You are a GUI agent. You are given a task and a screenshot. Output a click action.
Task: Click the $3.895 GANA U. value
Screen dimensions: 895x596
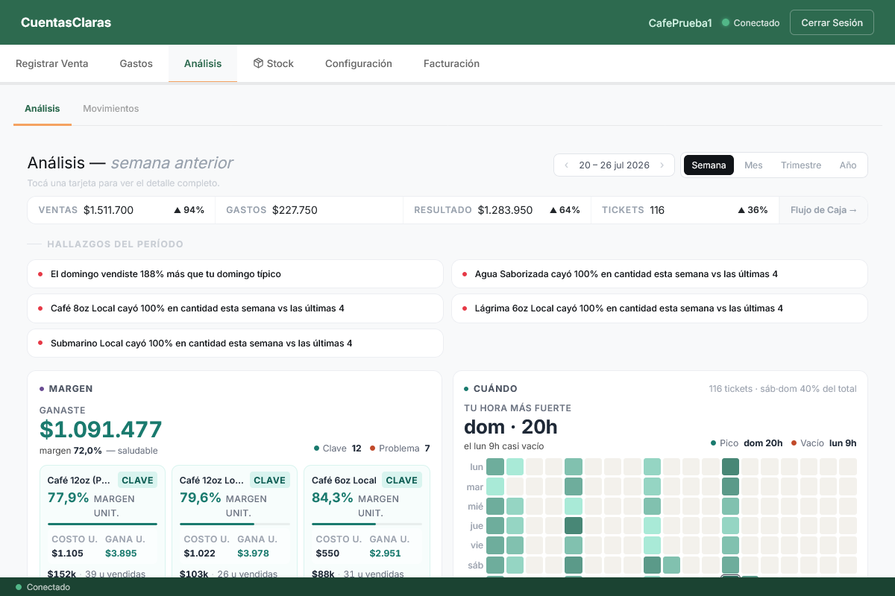(121, 554)
